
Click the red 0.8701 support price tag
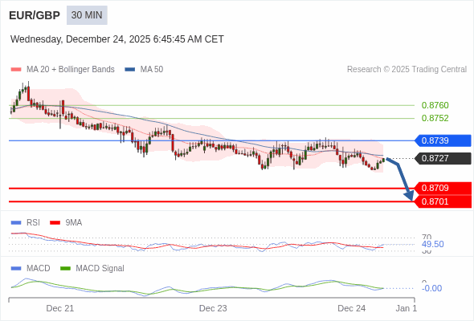click(x=443, y=201)
